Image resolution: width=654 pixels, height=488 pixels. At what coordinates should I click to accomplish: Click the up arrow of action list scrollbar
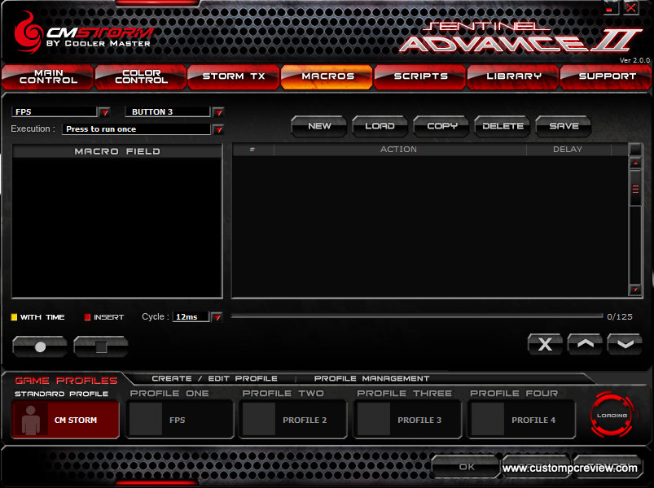coord(634,163)
